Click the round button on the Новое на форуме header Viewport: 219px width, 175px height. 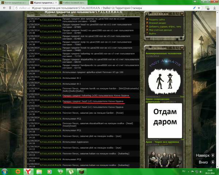tap(182, 48)
